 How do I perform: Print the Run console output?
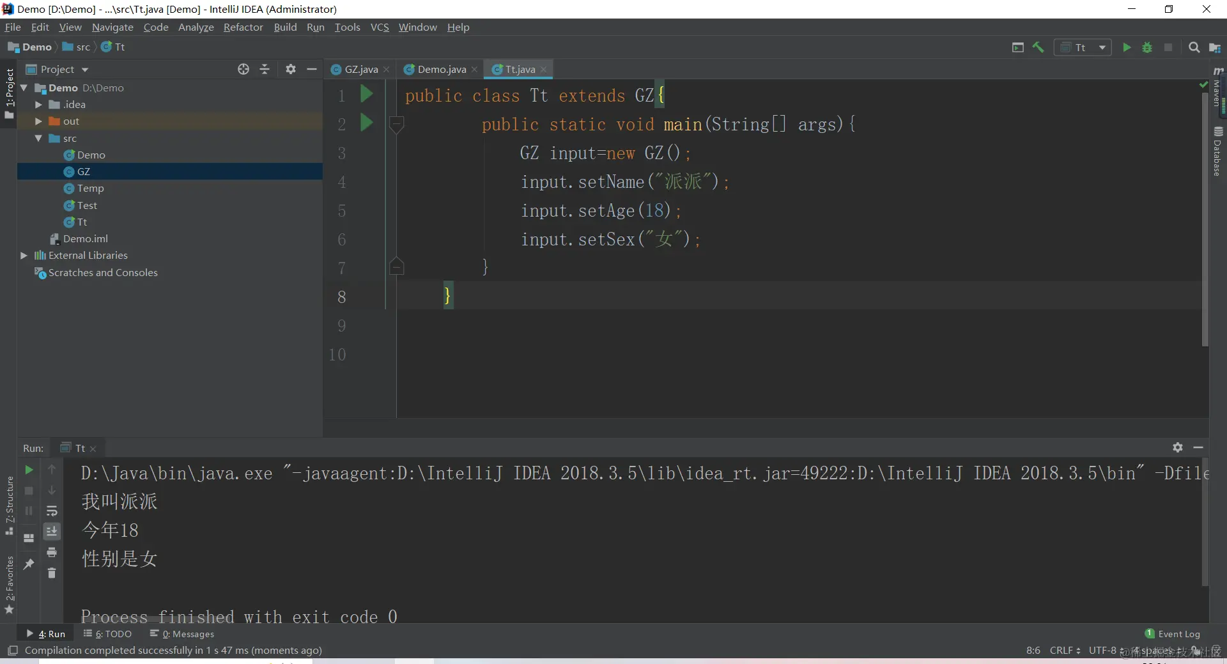click(52, 552)
